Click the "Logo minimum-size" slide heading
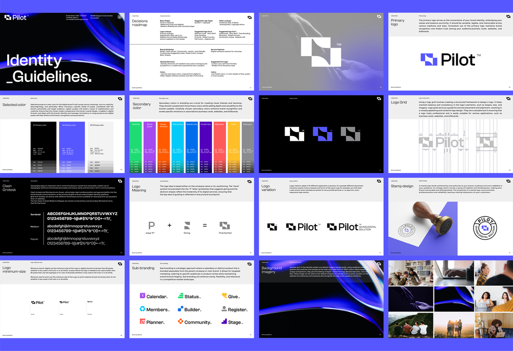 tap(14, 269)
